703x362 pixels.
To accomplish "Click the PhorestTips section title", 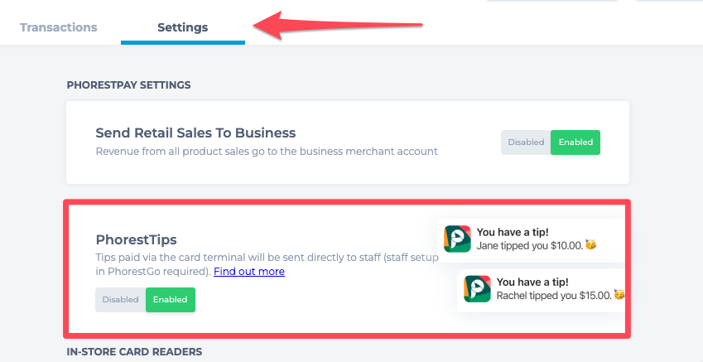I will pyautogui.click(x=137, y=239).
